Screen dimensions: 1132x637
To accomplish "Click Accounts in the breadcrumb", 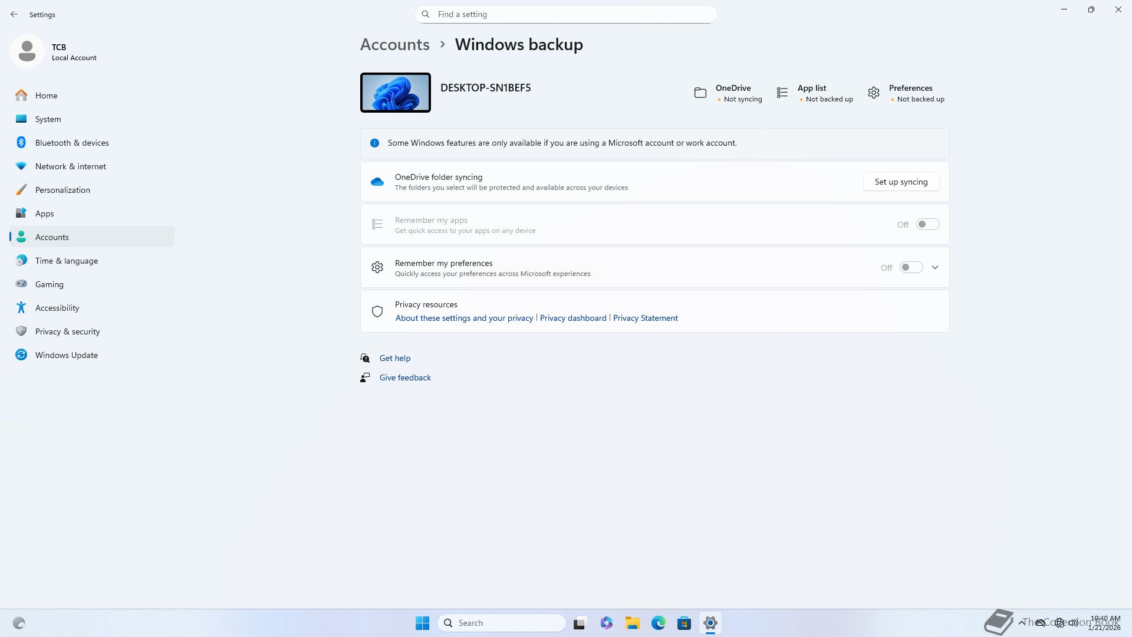I will click(394, 45).
